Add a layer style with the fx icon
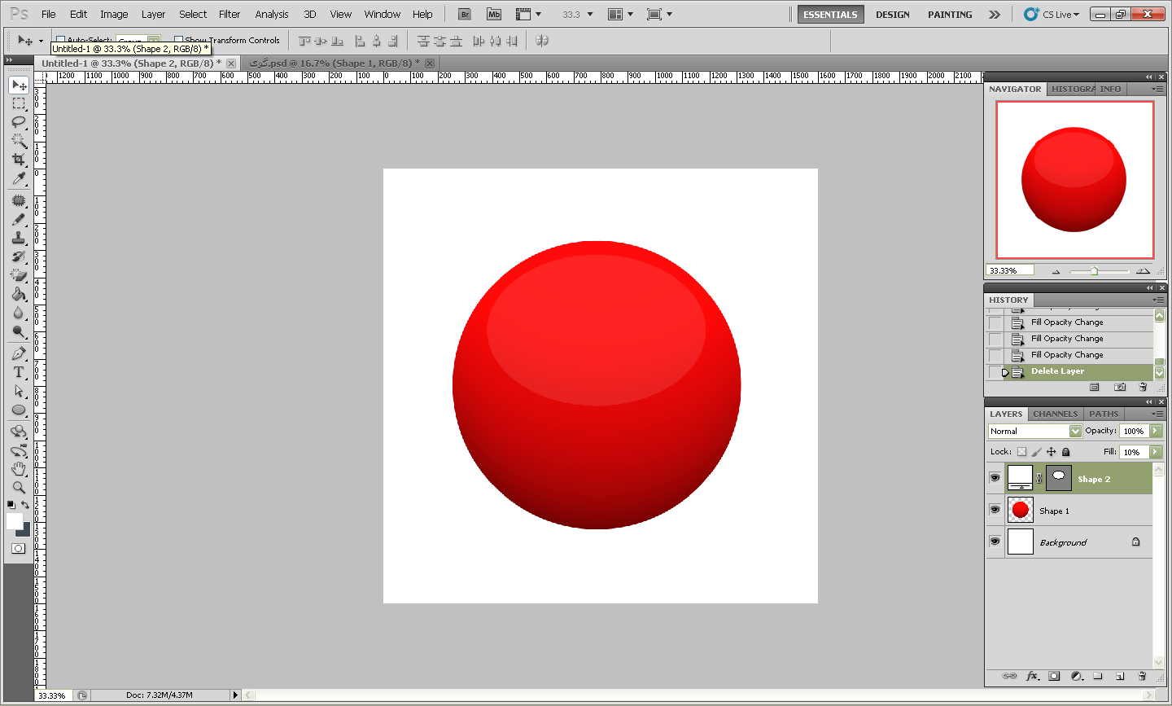The width and height of the screenshot is (1172, 706). coord(1032,676)
